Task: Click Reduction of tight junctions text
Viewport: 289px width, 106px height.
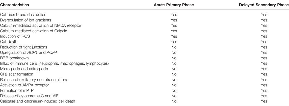Action: 23,47
